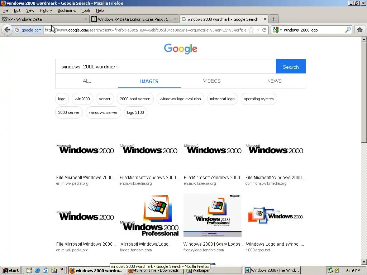Switch to the 'Windows 2000 (The Wind...' taskbar window
This screenshot has height=275, width=367.
(x=272, y=271)
